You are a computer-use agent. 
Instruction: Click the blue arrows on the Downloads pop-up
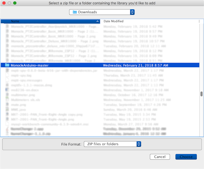pyautogui.click(x=132, y=12)
